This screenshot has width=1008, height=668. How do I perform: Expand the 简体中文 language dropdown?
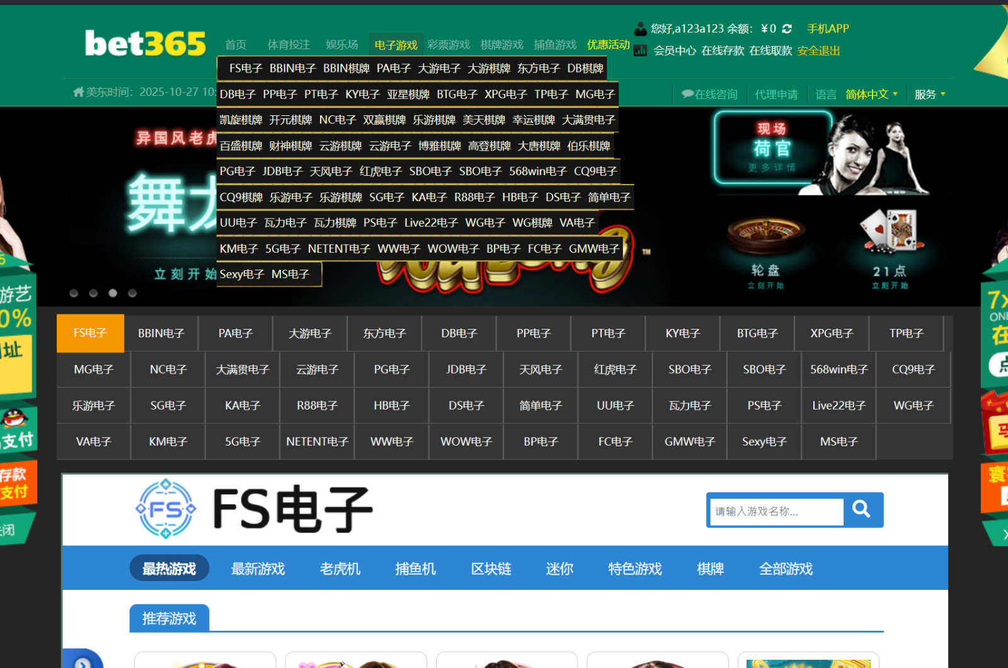pyautogui.click(x=871, y=95)
